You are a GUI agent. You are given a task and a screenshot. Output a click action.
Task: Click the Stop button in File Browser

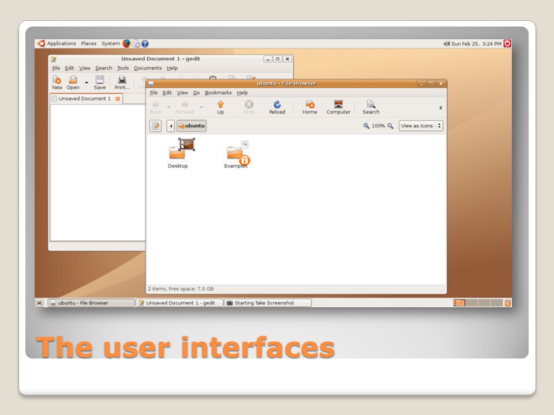tap(249, 107)
